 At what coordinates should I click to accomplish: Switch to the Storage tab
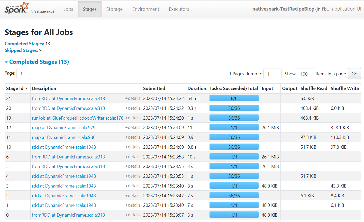tap(114, 9)
